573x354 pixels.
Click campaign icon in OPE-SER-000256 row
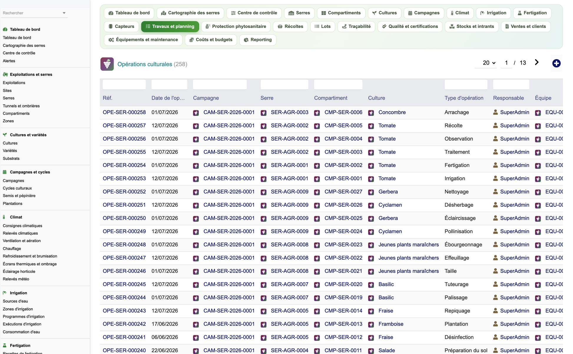tap(196, 139)
